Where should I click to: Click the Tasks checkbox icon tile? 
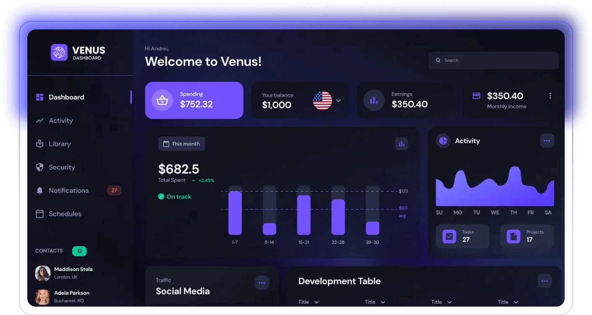[449, 236]
